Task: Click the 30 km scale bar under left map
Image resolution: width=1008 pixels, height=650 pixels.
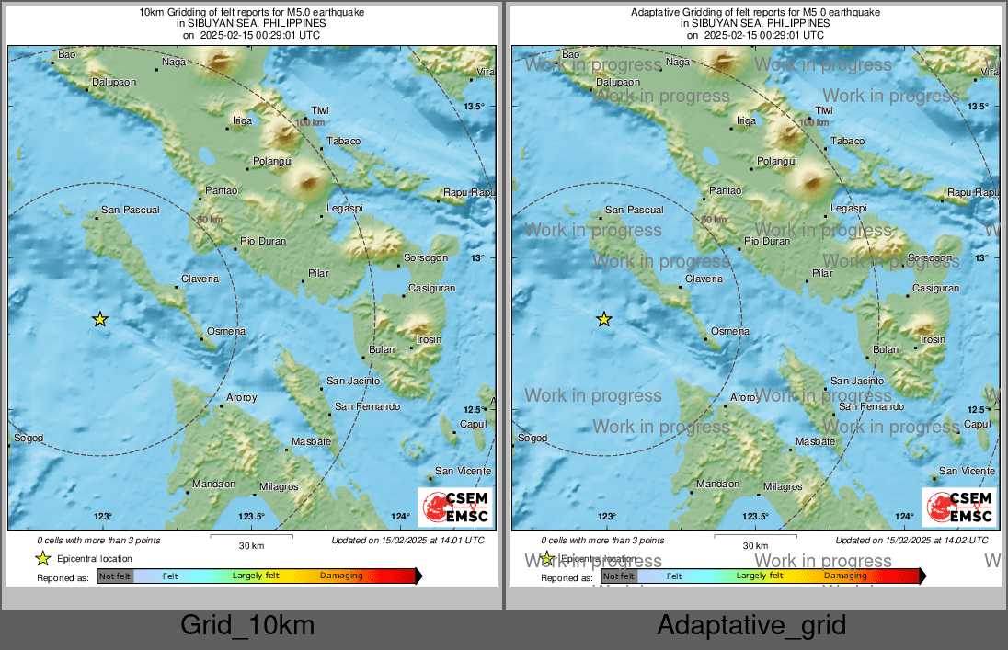Action: pos(251,536)
